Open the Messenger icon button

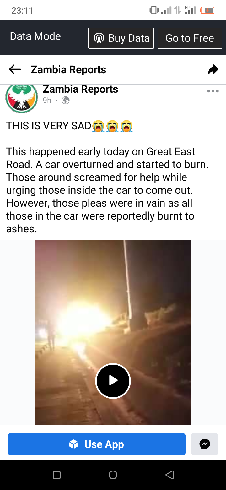(205, 444)
